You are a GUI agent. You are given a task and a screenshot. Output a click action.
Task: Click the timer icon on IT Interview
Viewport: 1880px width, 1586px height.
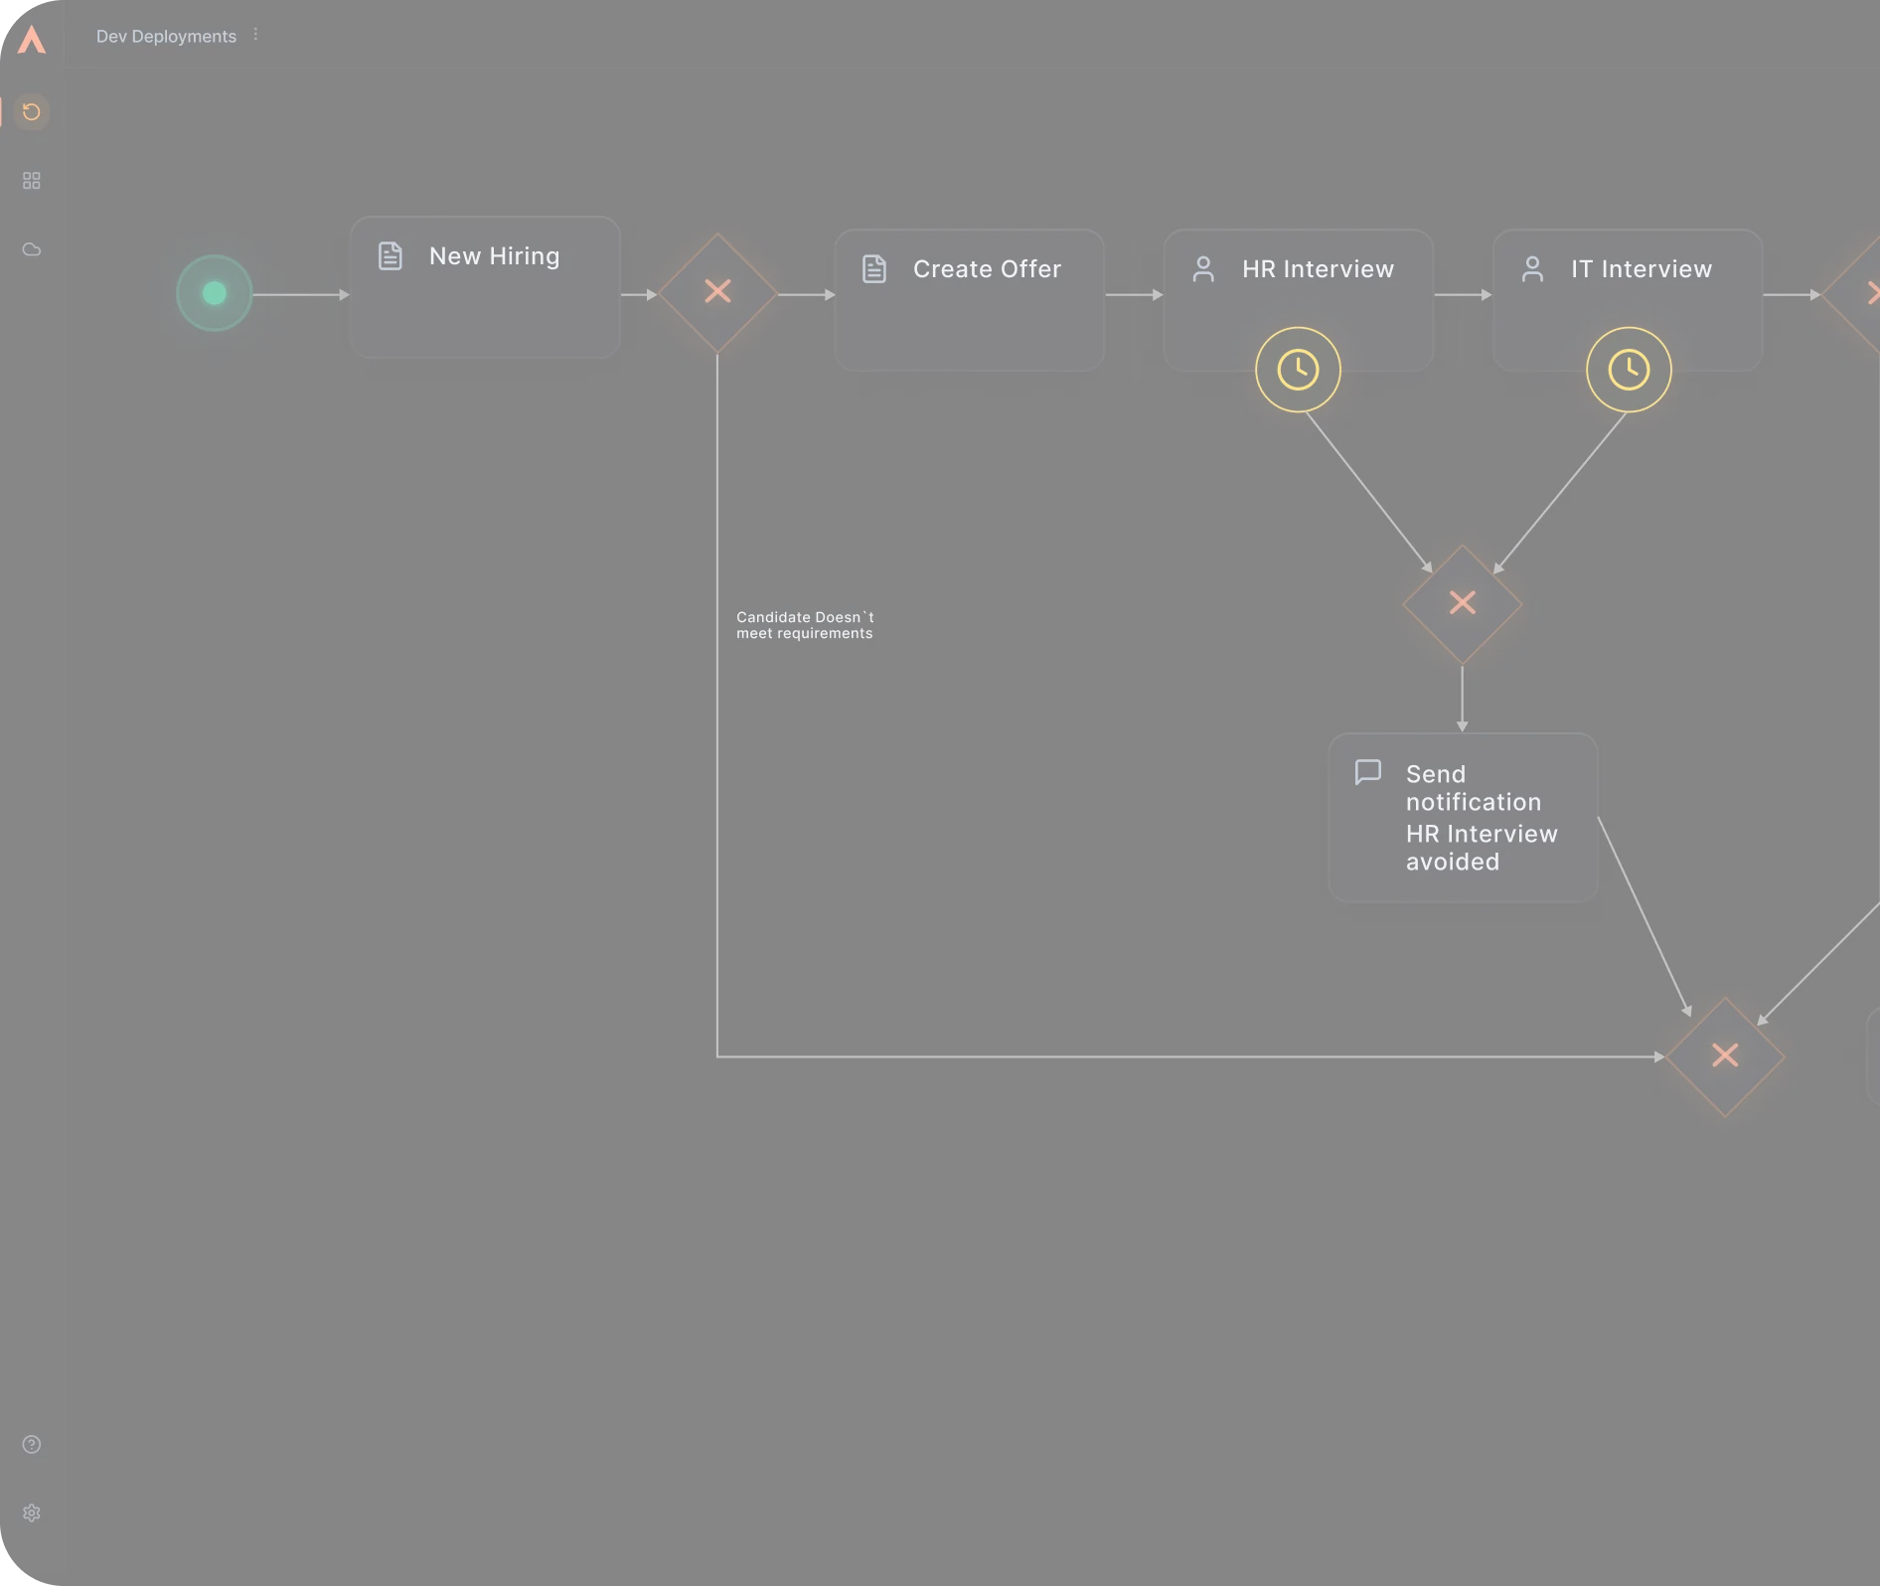(x=1629, y=370)
